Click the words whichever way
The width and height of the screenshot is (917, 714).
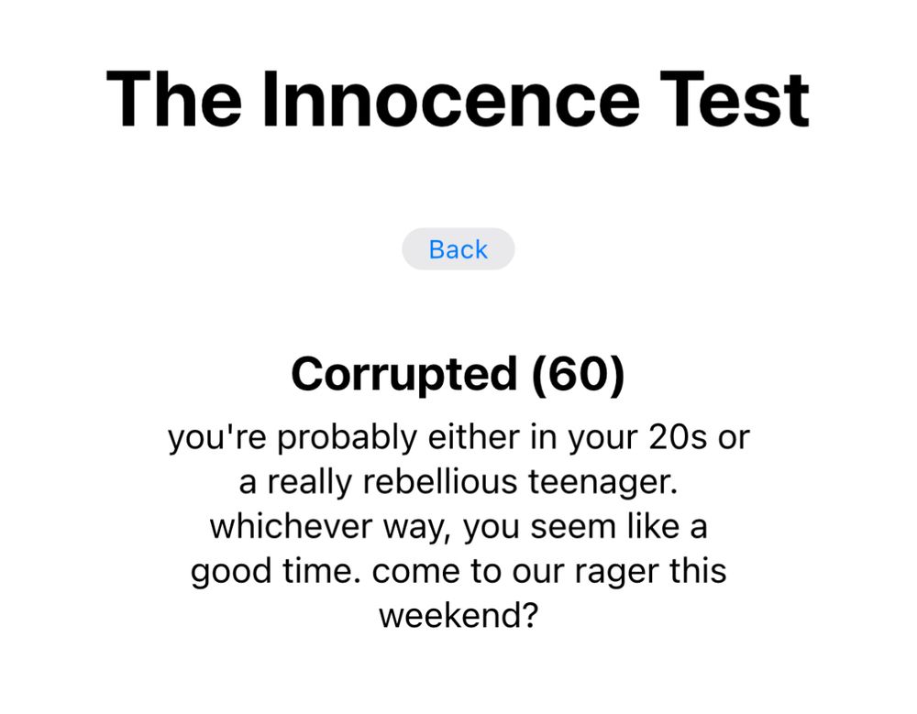pos(330,527)
